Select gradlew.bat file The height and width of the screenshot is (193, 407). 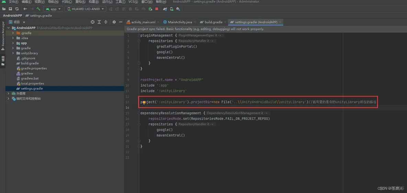[x=30, y=79]
